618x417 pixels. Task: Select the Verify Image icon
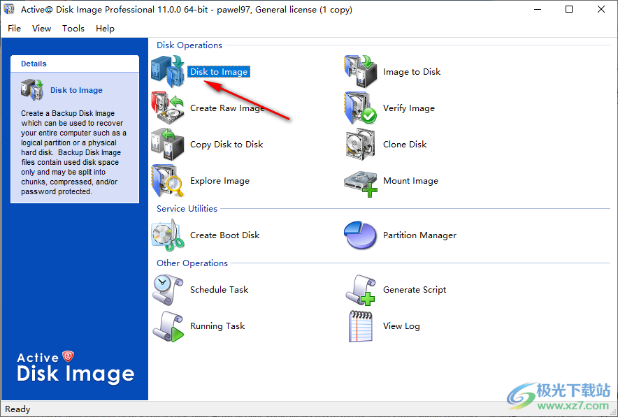[360, 108]
